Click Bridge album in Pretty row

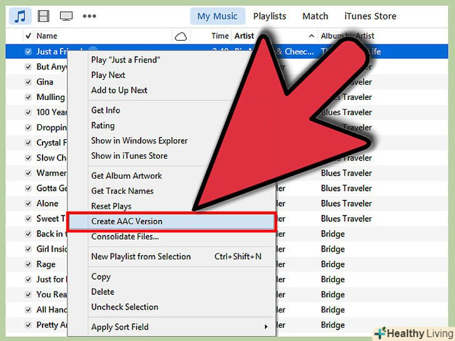pos(333,325)
